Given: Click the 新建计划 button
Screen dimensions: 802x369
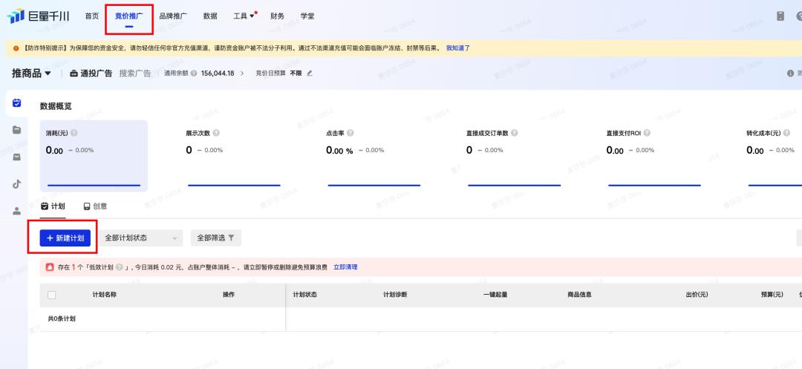Looking at the screenshot, I should 65,238.
